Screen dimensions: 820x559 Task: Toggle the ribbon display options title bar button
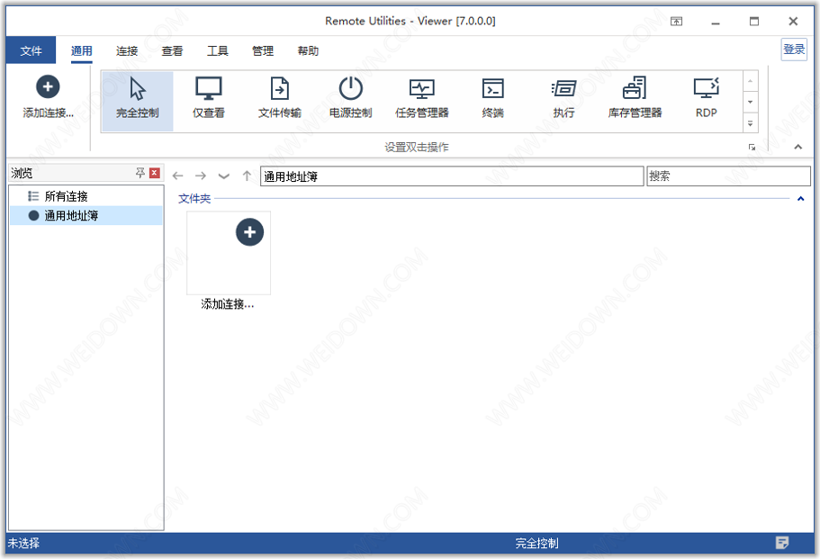tap(677, 22)
